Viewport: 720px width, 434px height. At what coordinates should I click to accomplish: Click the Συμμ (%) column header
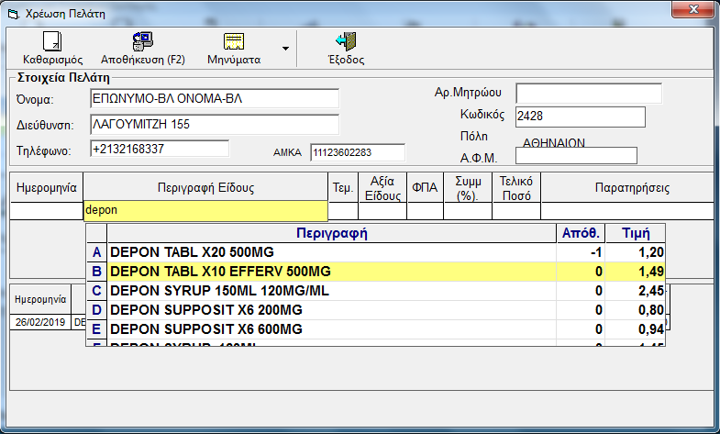click(468, 188)
